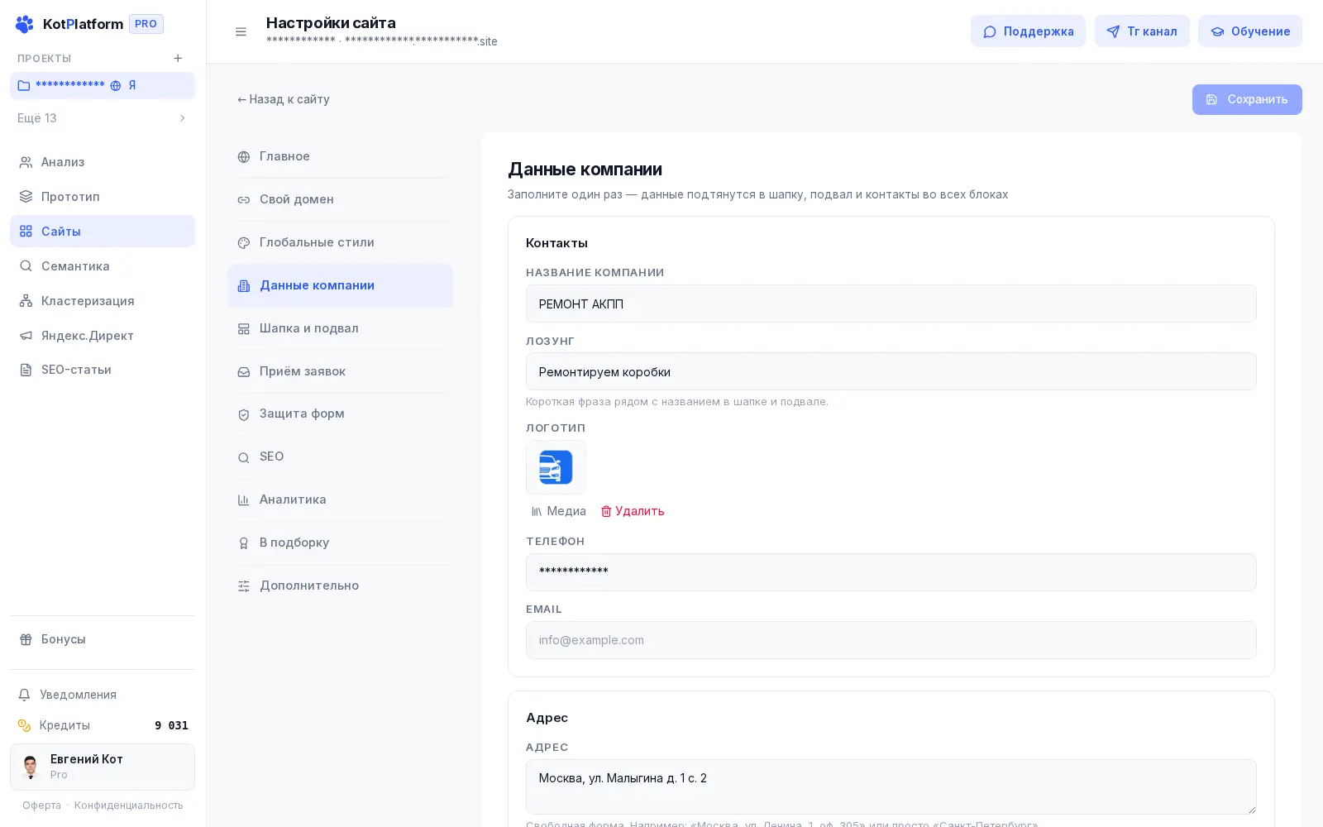1323x827 pixels.
Task: Click the Бонусы gift icon
Action: tap(26, 639)
